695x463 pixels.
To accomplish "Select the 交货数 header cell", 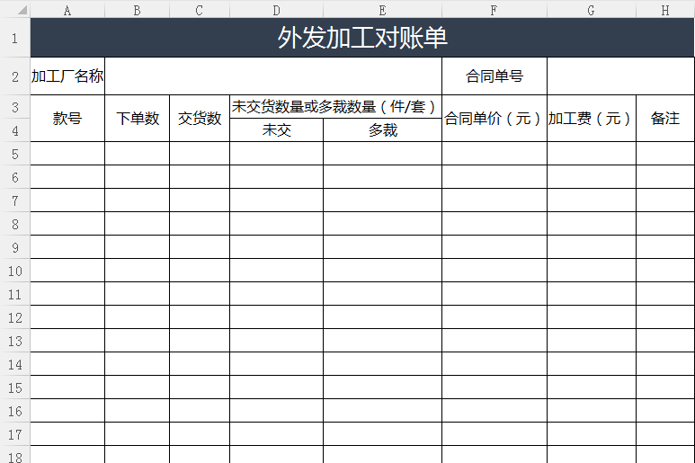I will (x=200, y=119).
